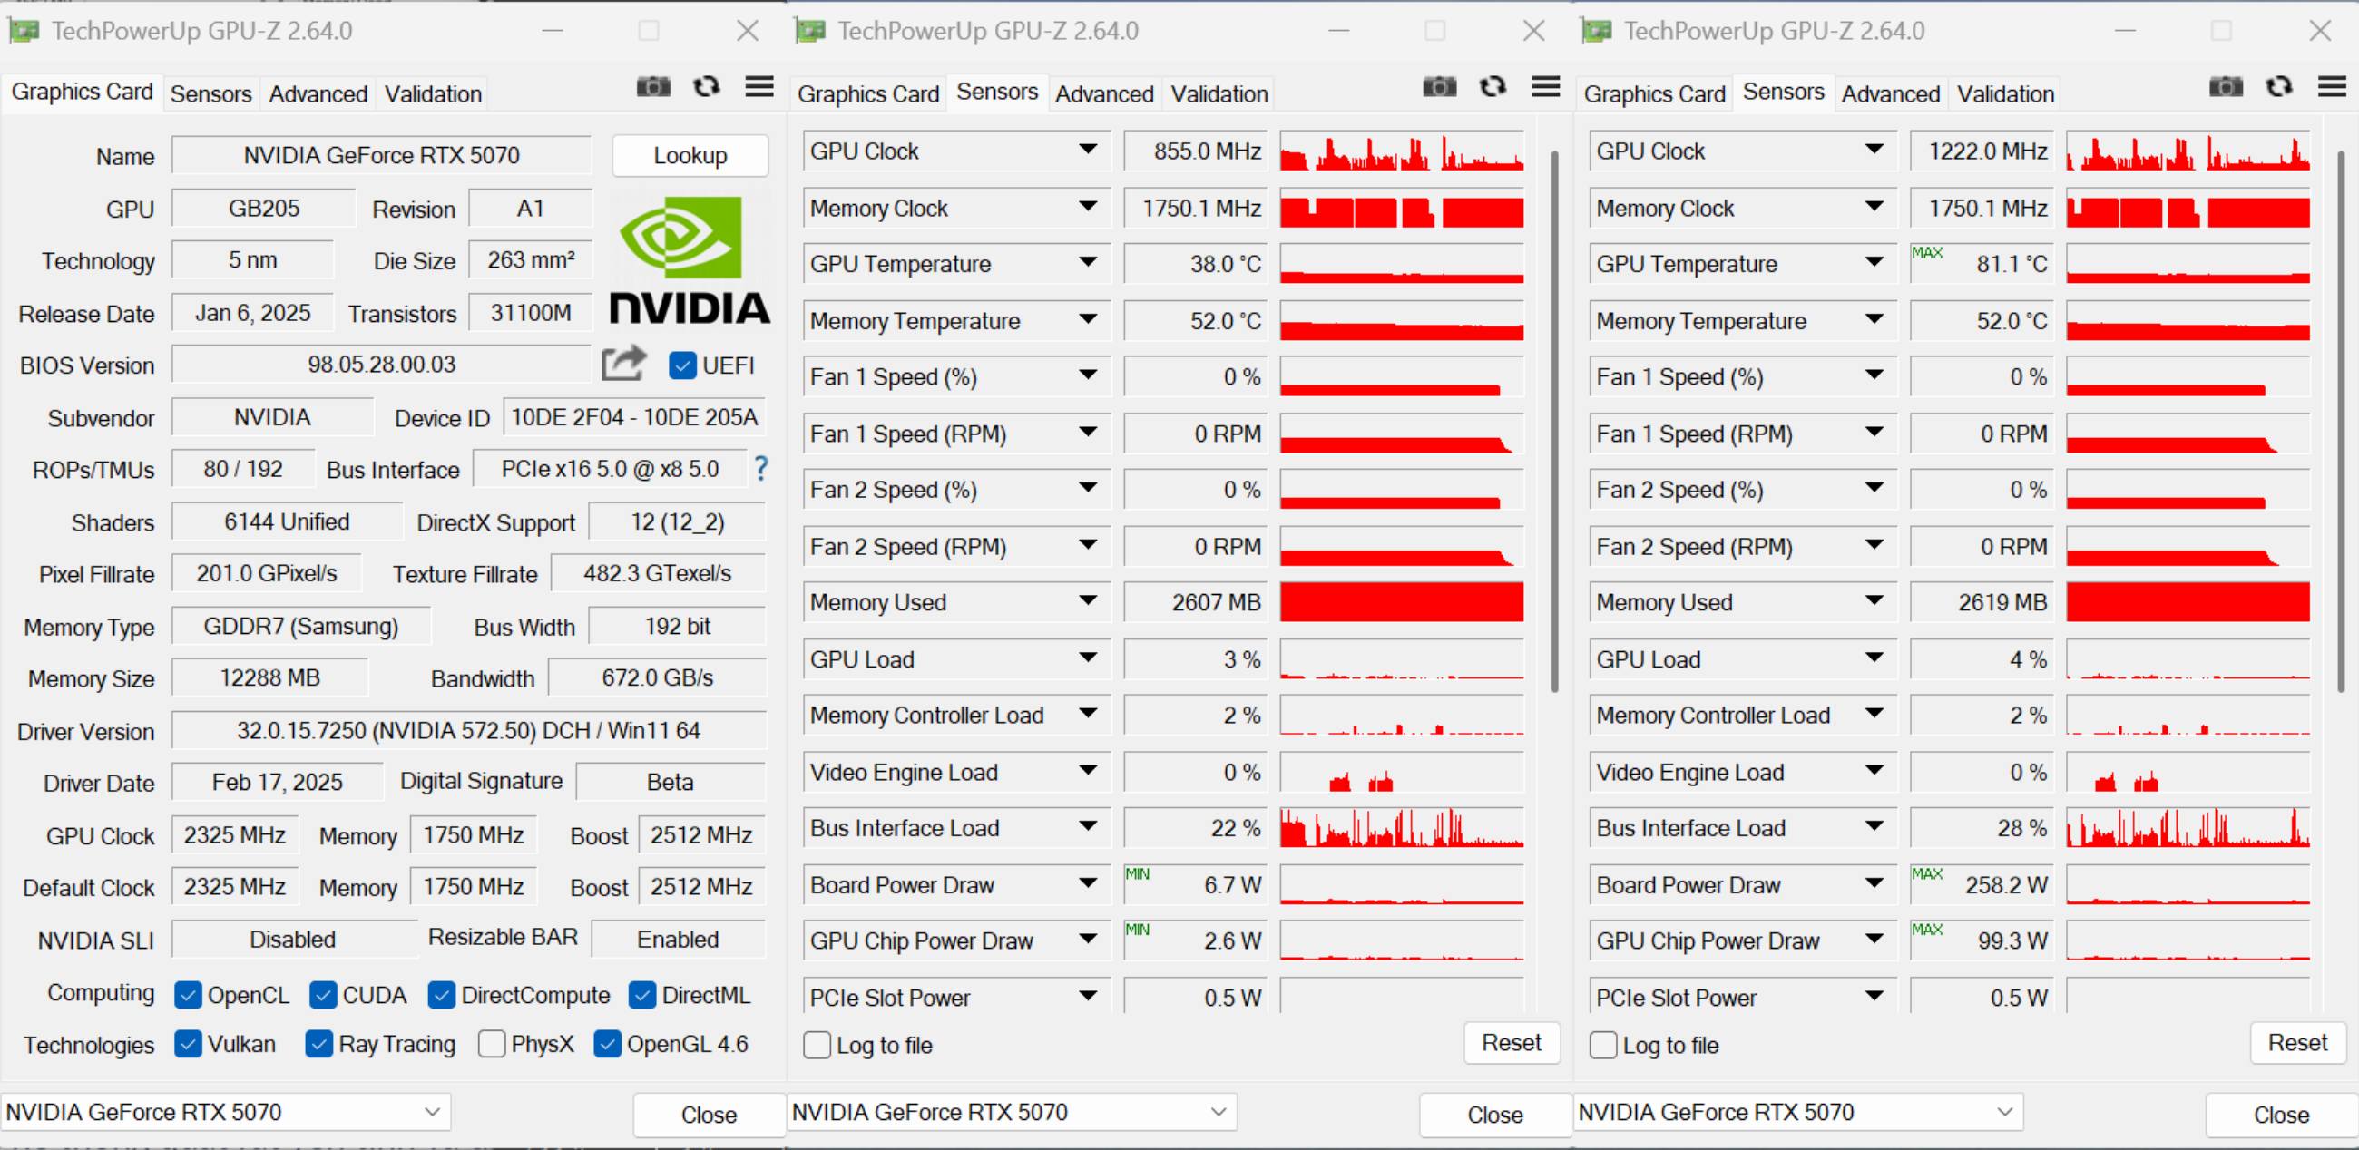The height and width of the screenshot is (1150, 2359).
Task: Open GPU Temperature dropdown in middle window
Action: tap(1087, 263)
